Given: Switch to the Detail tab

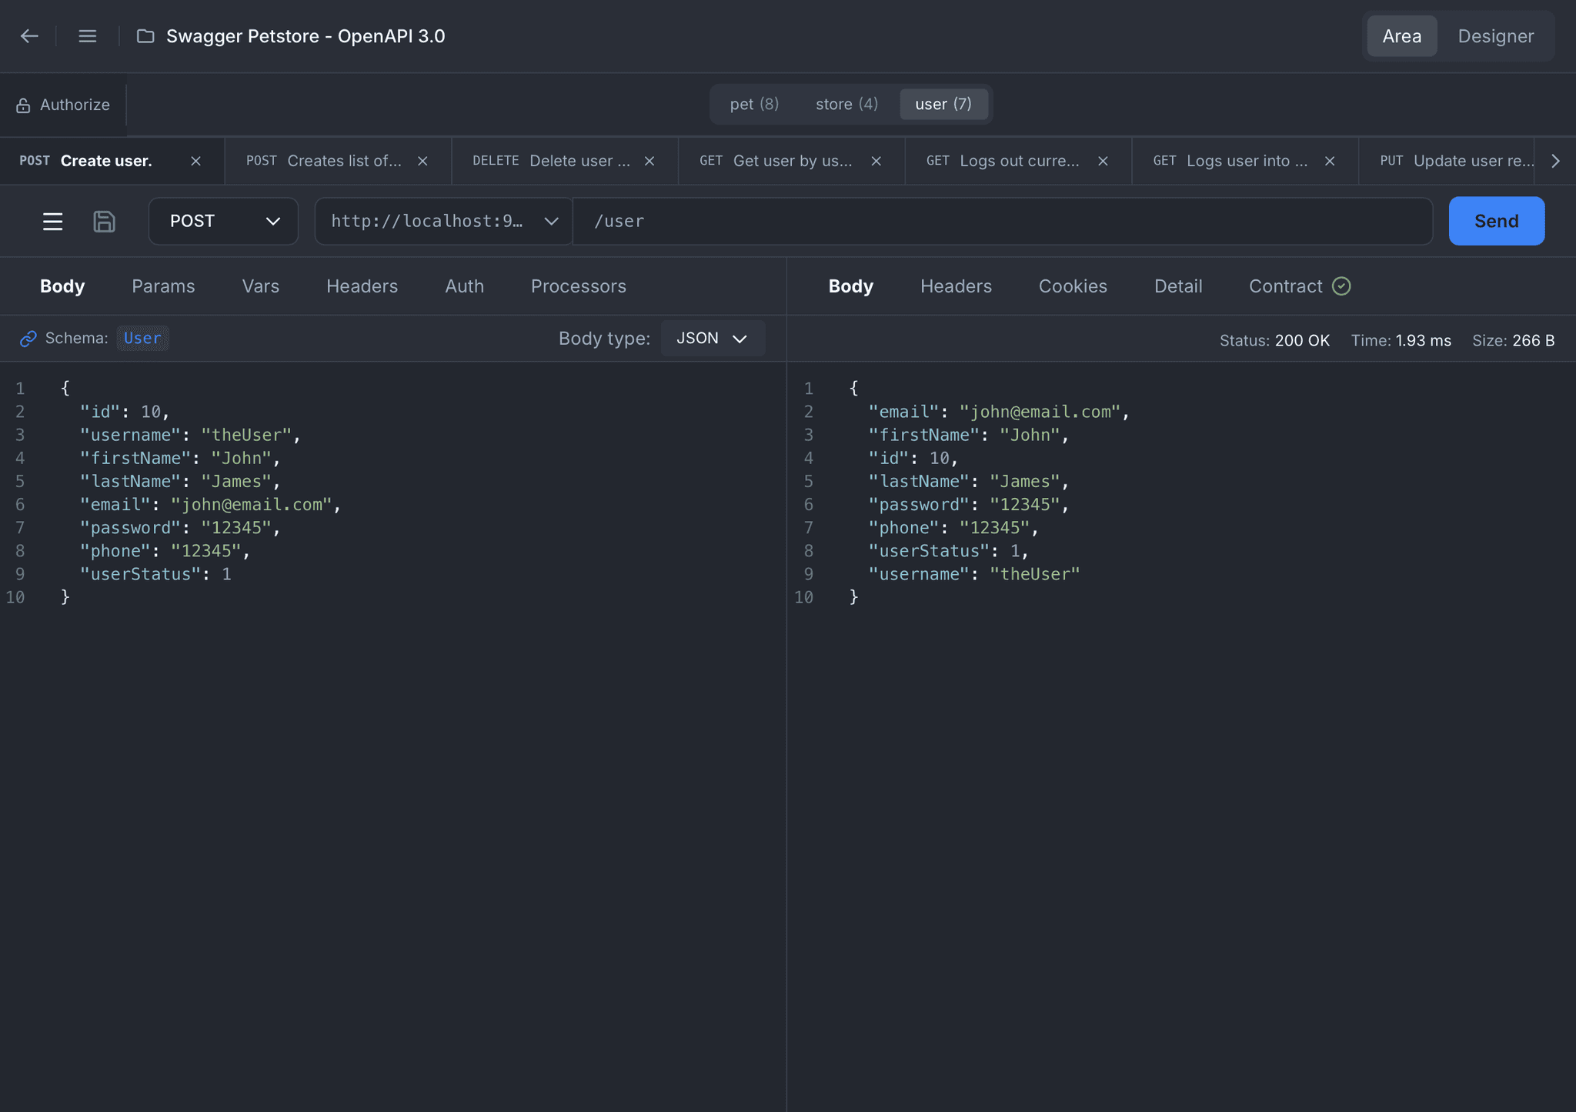Looking at the screenshot, I should (x=1178, y=286).
